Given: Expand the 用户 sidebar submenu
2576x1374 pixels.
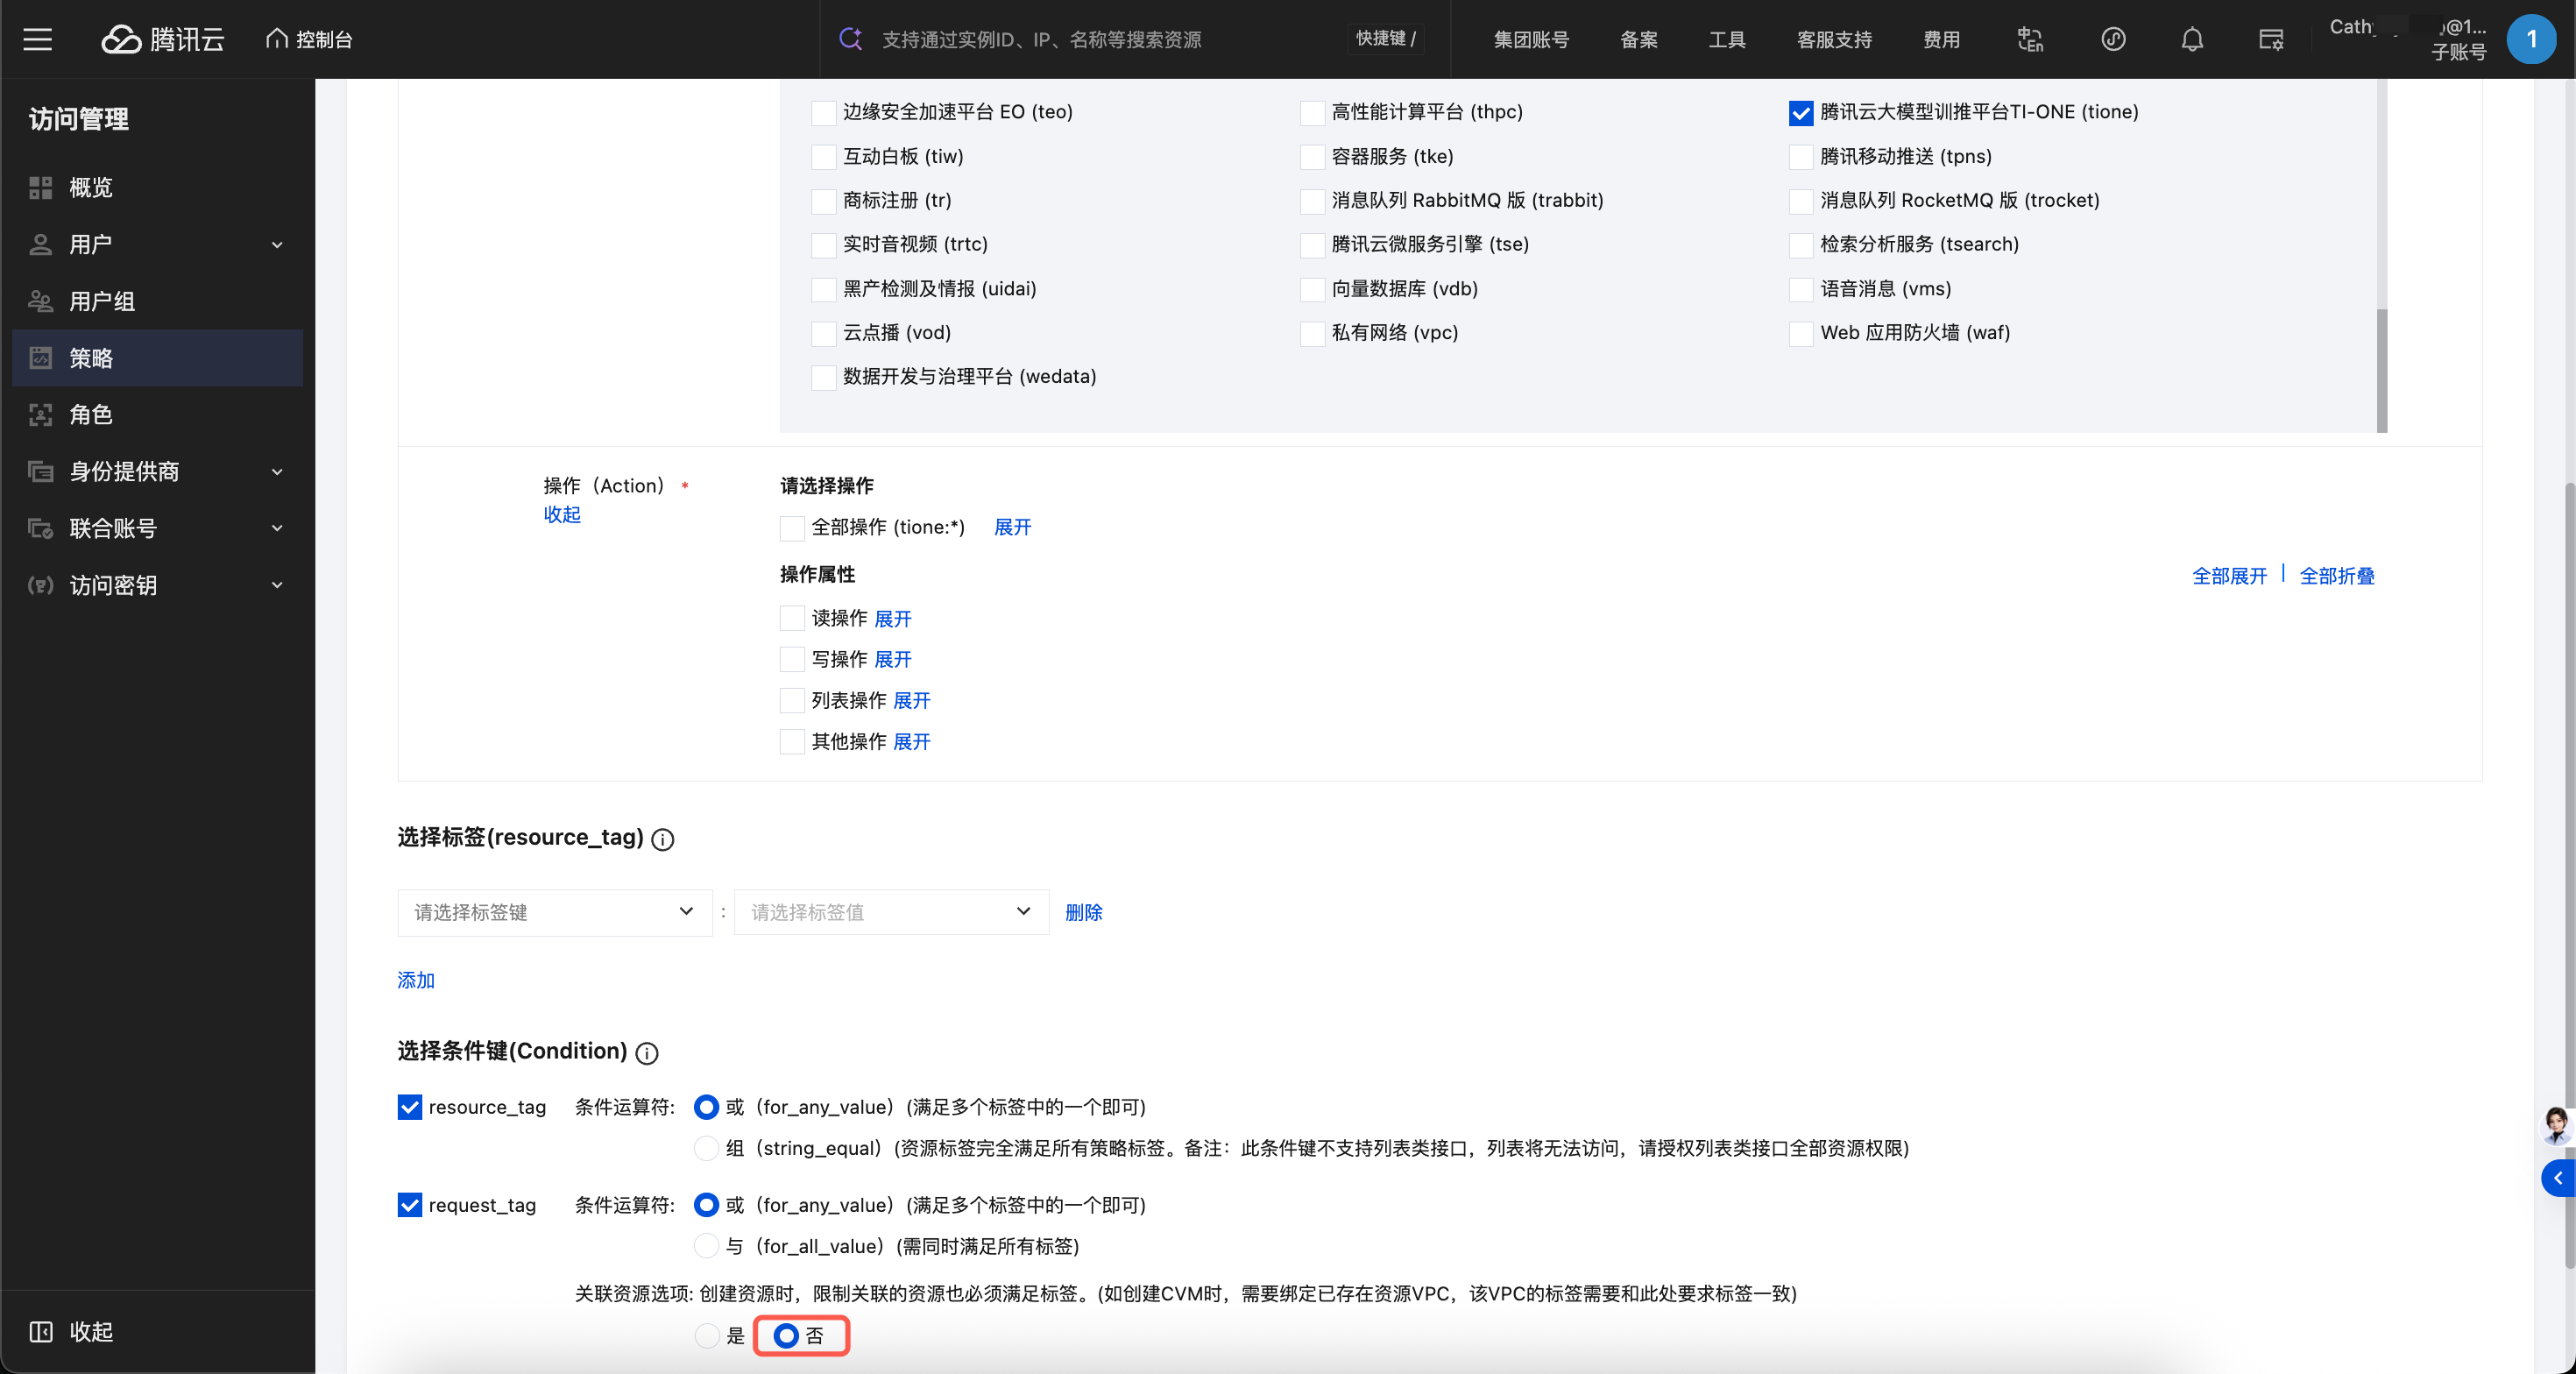Looking at the screenshot, I should [x=277, y=245].
